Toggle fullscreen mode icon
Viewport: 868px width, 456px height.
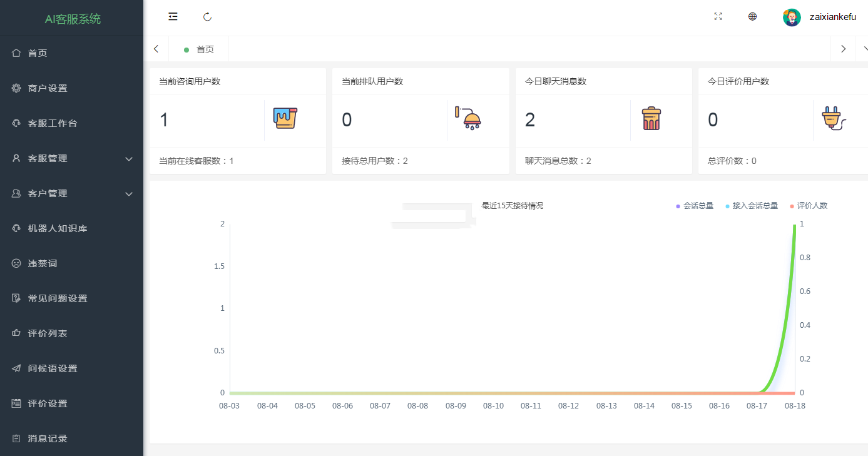point(718,17)
